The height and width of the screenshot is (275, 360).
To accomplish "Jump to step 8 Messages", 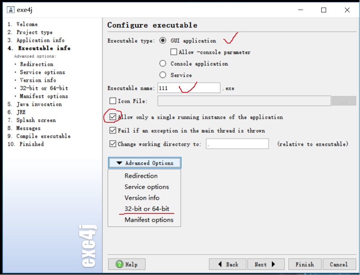I will [24, 128].
